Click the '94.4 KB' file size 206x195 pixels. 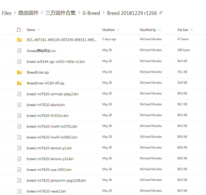(182, 61)
